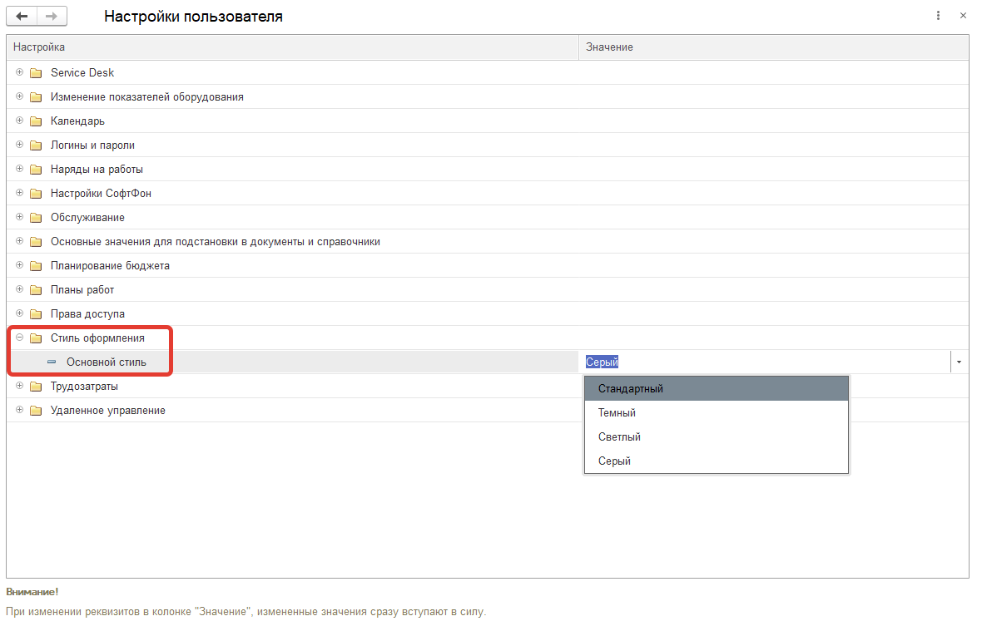Image resolution: width=982 pixels, height=626 pixels.
Task: Open the Основной стиль value dropdown arrow
Action: pos(959,362)
